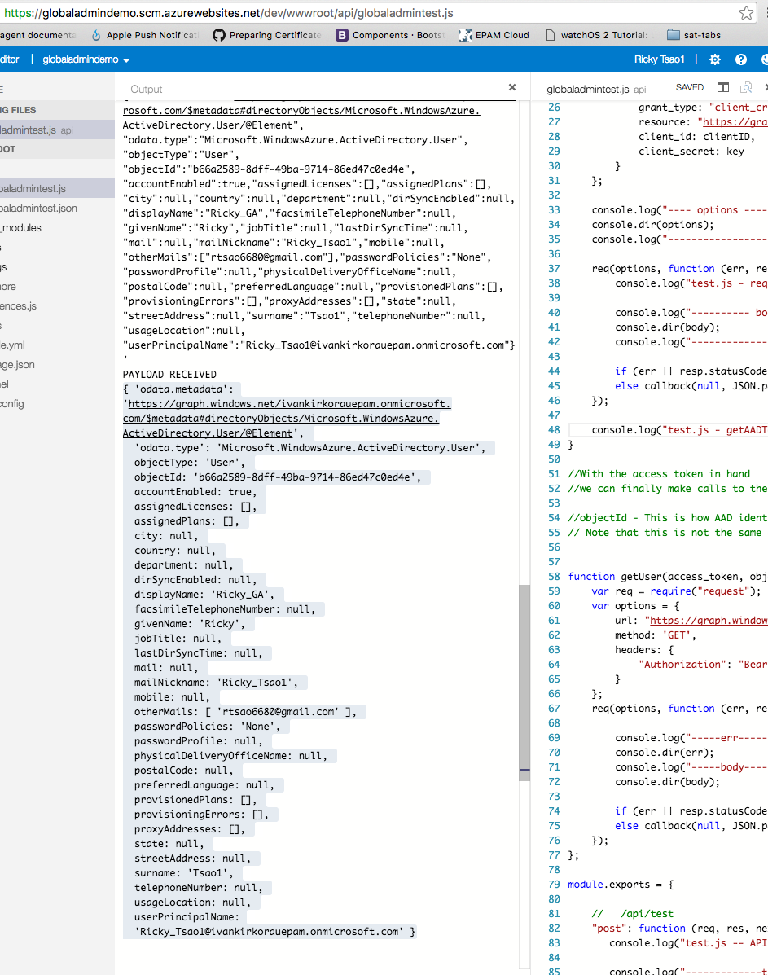This screenshot has height=975, width=768.
Task: Open the find in file icon
Action: (746, 88)
